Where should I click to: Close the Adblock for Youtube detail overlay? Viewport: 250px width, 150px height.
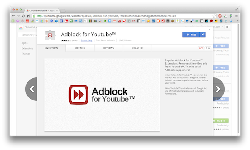210,30
